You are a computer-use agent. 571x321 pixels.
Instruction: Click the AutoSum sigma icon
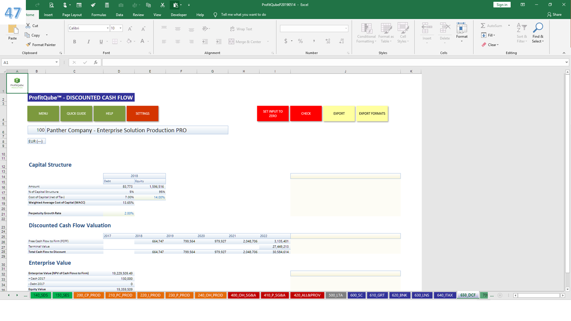[x=483, y=26]
